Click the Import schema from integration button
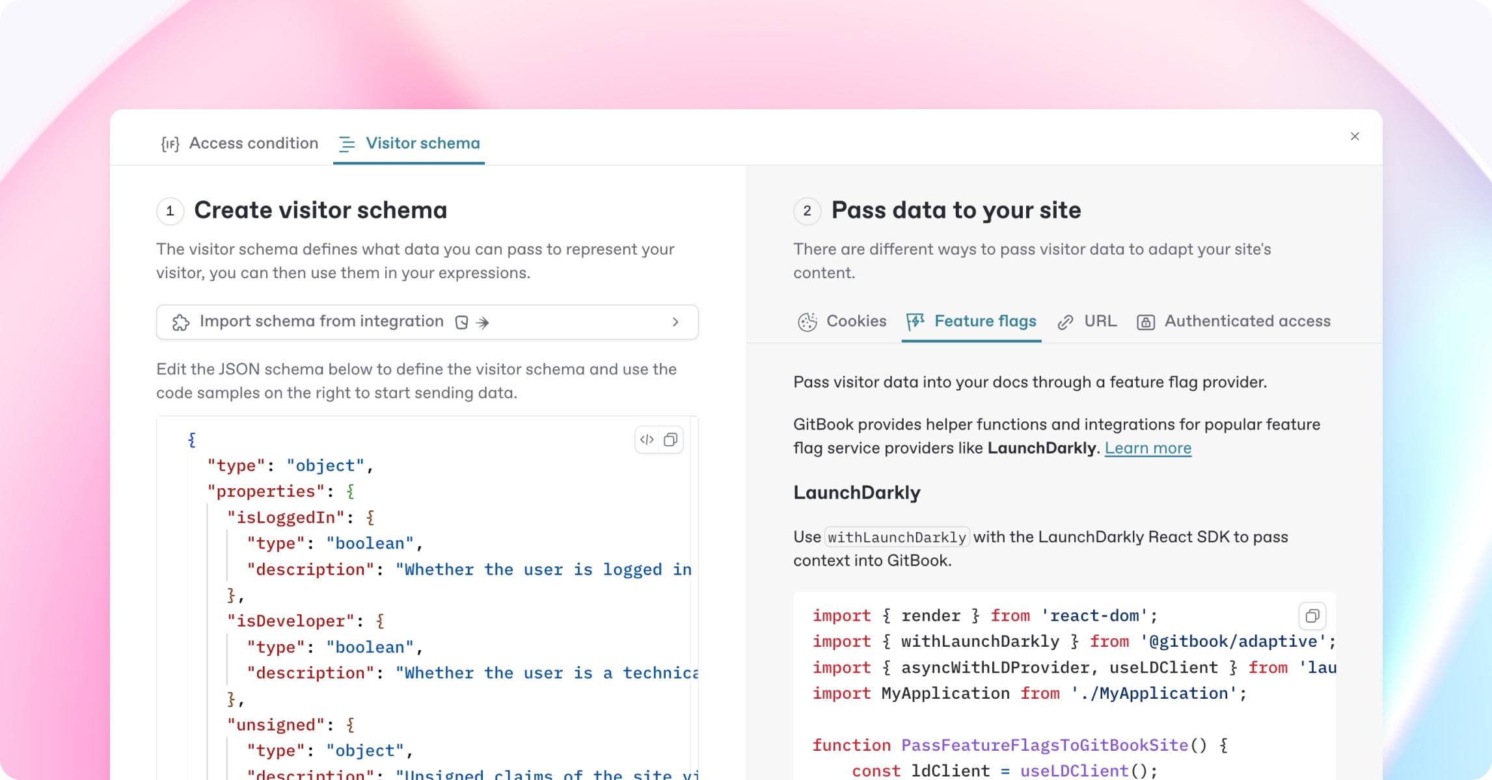The width and height of the screenshot is (1492, 780). 427,322
